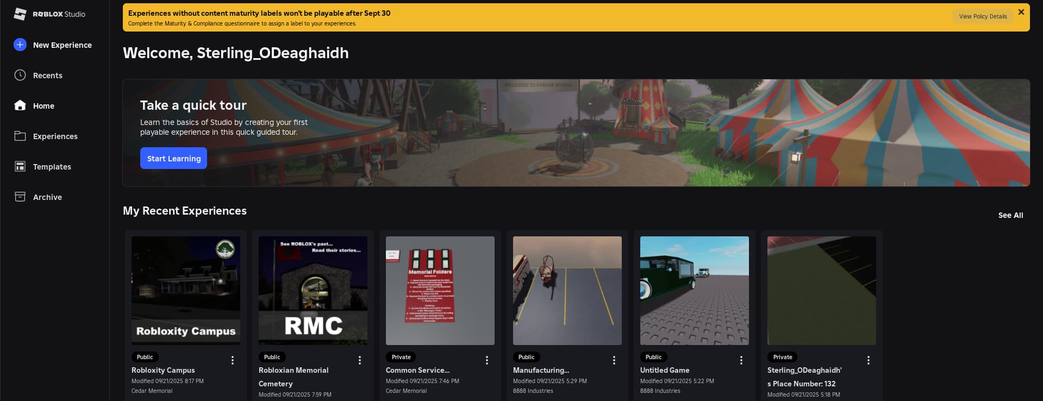The width and height of the screenshot is (1043, 401).
Task: Click the Public badge on Robloxity Campus
Action: pos(145,357)
